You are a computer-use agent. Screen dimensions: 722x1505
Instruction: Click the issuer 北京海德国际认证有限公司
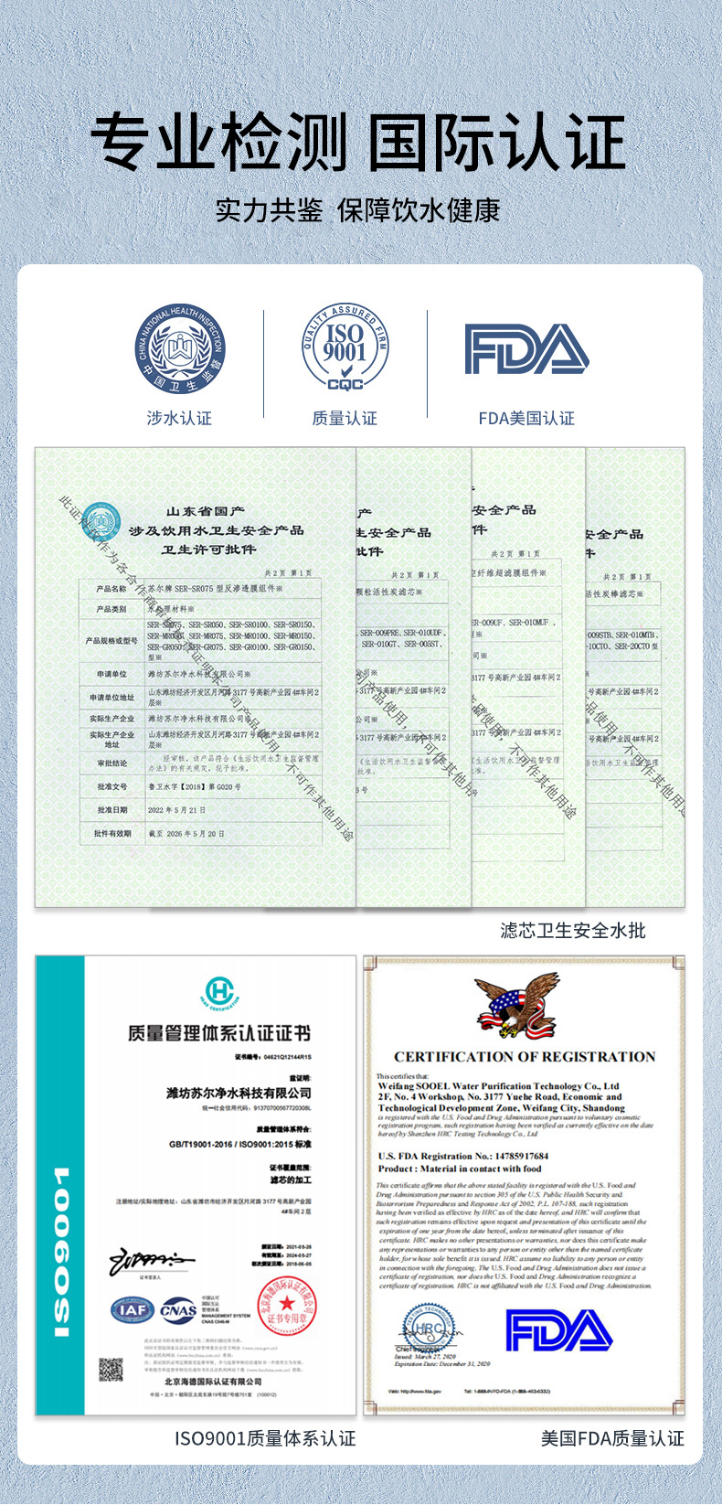point(214,1382)
